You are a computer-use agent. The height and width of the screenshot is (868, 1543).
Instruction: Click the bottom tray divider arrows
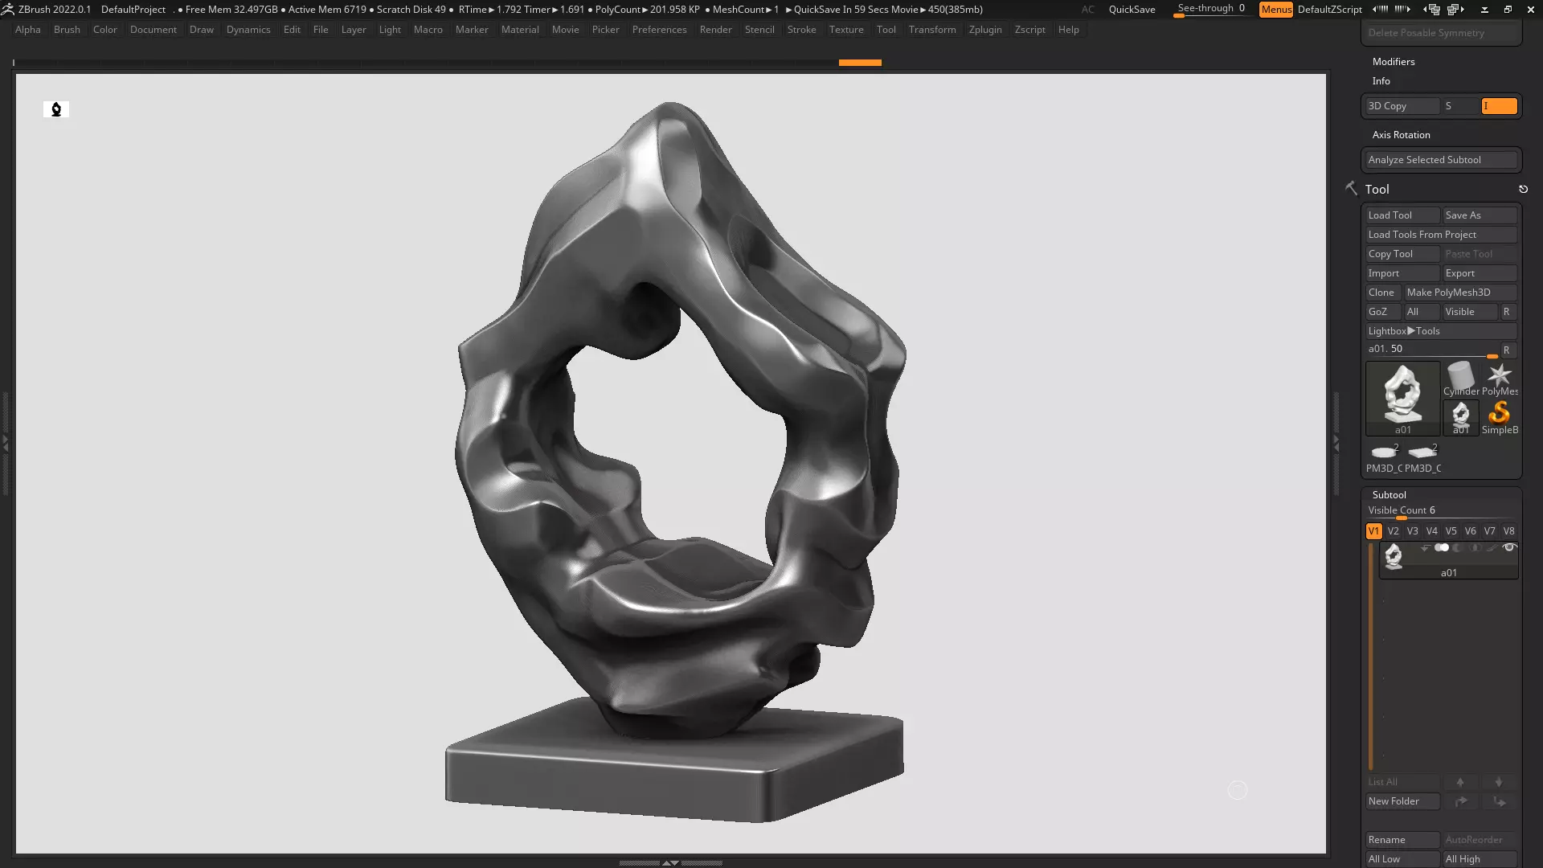pyautogui.click(x=670, y=863)
